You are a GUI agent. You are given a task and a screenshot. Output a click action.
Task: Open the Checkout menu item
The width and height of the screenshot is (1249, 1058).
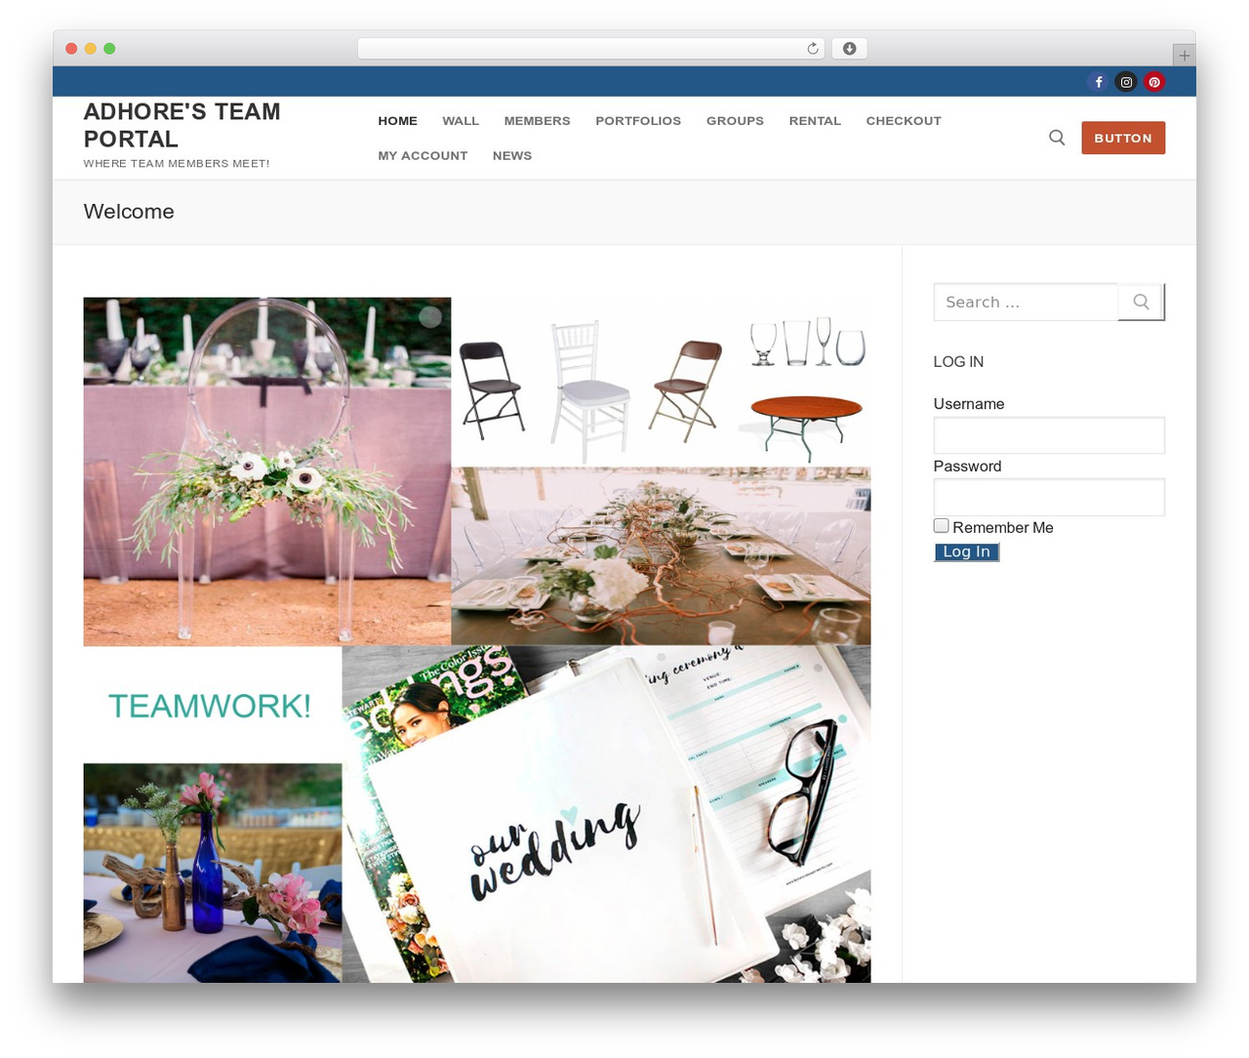tap(904, 121)
